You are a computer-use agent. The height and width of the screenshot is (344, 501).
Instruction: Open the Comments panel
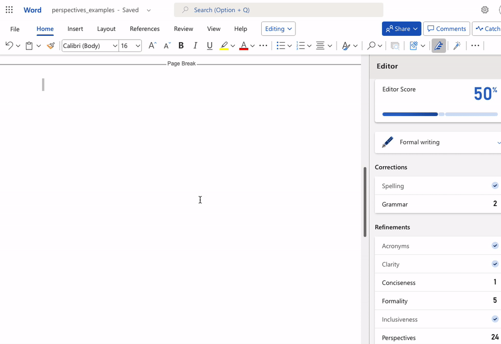(446, 28)
